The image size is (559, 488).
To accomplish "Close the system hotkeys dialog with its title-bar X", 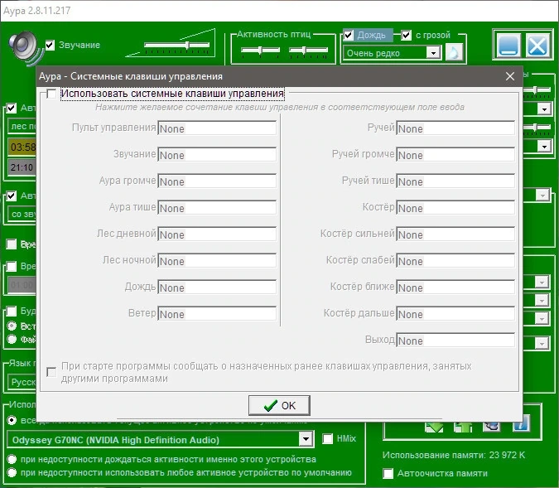I will click(x=510, y=76).
